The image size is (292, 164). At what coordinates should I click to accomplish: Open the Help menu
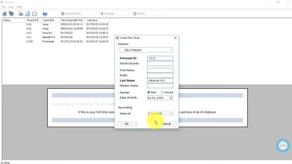pos(19,7)
